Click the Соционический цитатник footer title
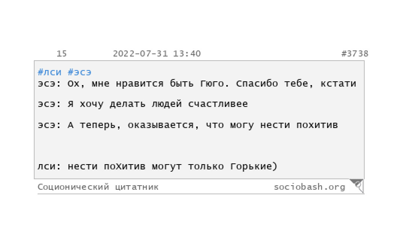Viewport: 394px width, 250px height. click(98, 187)
